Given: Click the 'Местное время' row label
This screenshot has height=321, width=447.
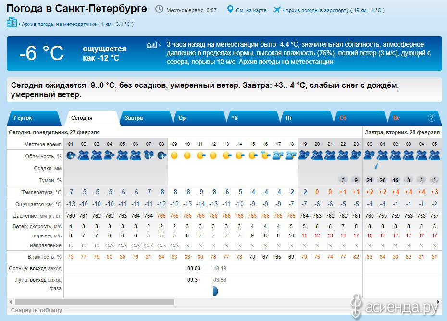Looking at the screenshot, I should coord(43,144).
